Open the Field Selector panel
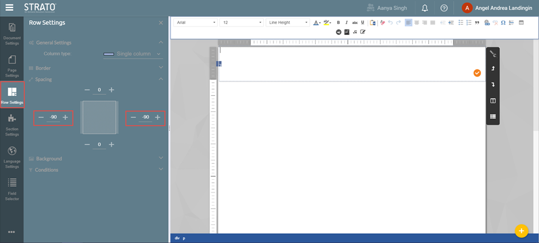 pyautogui.click(x=12, y=189)
